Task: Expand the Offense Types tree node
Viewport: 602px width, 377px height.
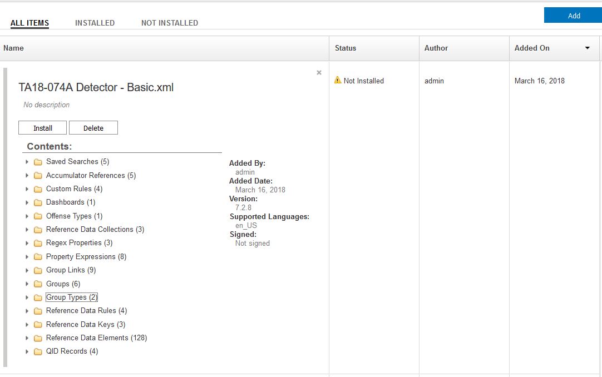Action: point(27,216)
